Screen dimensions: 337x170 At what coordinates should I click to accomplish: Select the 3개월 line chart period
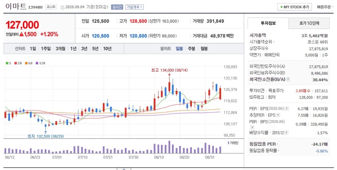point(60,49)
